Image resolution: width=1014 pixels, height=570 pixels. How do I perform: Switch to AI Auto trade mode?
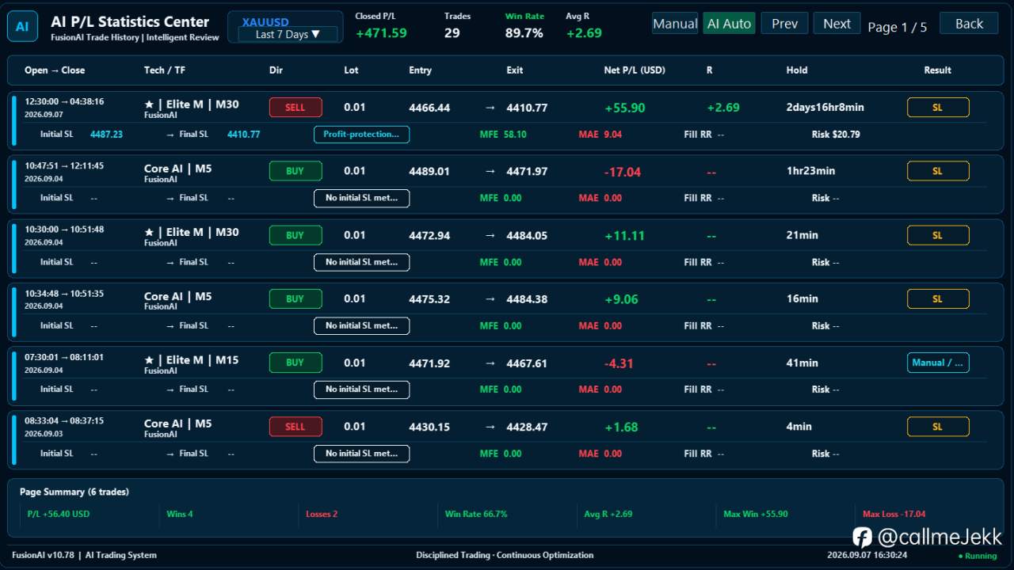(x=729, y=24)
